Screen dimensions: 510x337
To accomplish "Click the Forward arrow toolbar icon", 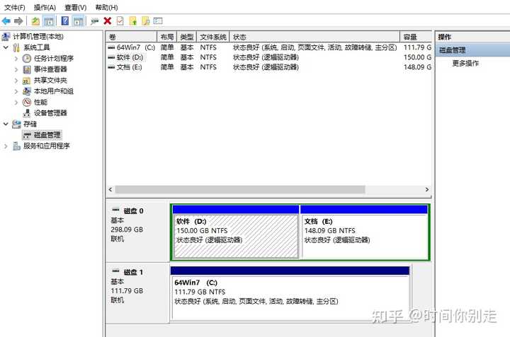I will point(18,21).
